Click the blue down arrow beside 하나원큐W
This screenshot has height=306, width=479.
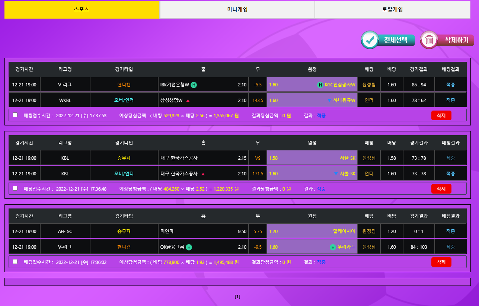329,101
